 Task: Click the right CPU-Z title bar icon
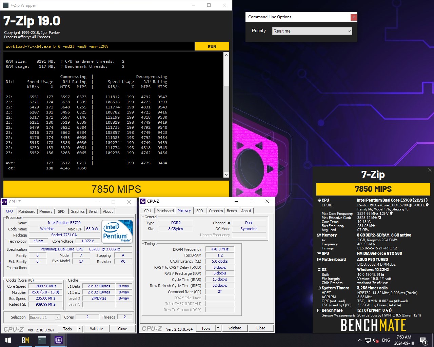[x=143, y=201]
